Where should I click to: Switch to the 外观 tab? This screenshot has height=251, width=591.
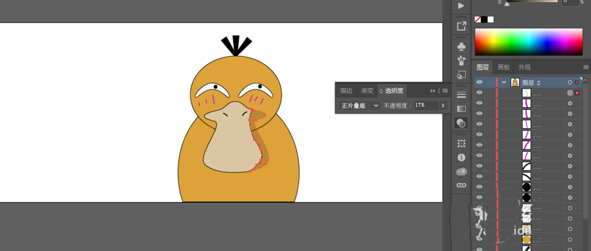click(x=524, y=67)
